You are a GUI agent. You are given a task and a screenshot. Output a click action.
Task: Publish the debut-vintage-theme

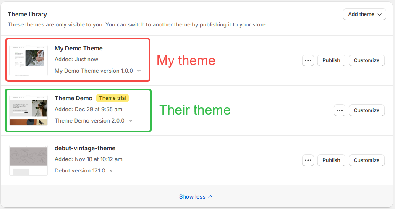coord(331,160)
